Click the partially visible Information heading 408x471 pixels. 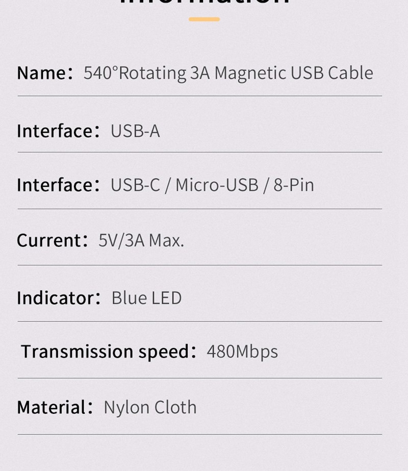pyautogui.click(x=204, y=3)
